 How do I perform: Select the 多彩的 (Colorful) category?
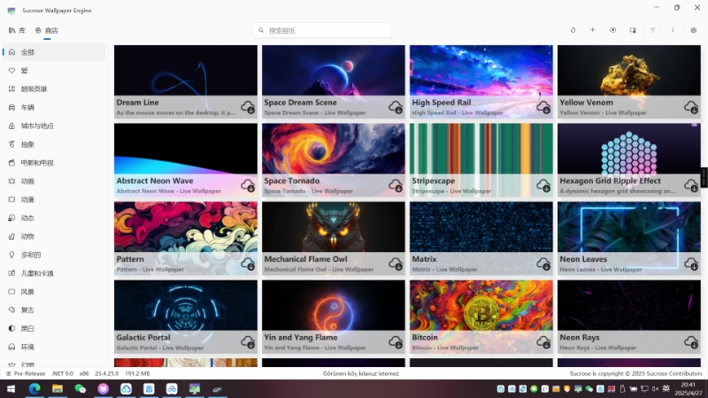54,255
